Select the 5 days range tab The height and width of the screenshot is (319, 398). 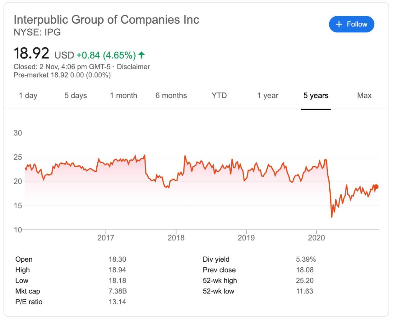[76, 96]
